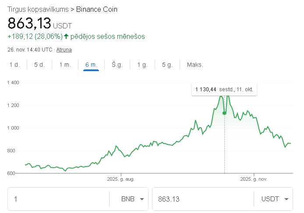Click the 2025. g. nov. axis label
Image resolution: width=304 pixels, height=213 pixels.
[254, 179]
